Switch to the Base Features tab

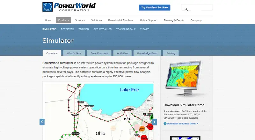point(99,53)
